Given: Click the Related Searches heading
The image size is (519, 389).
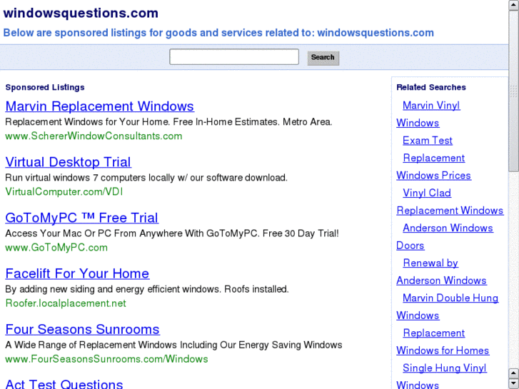Looking at the screenshot, I should [x=431, y=87].
